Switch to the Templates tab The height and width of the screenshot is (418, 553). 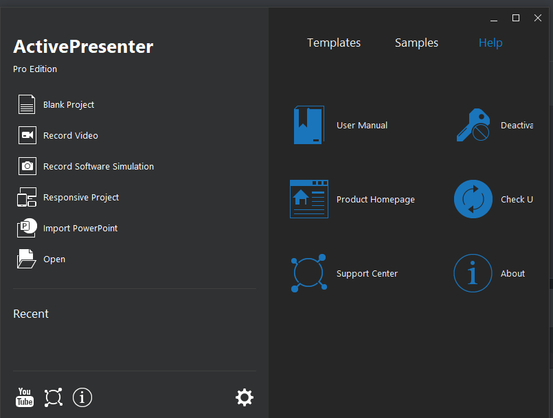(334, 43)
